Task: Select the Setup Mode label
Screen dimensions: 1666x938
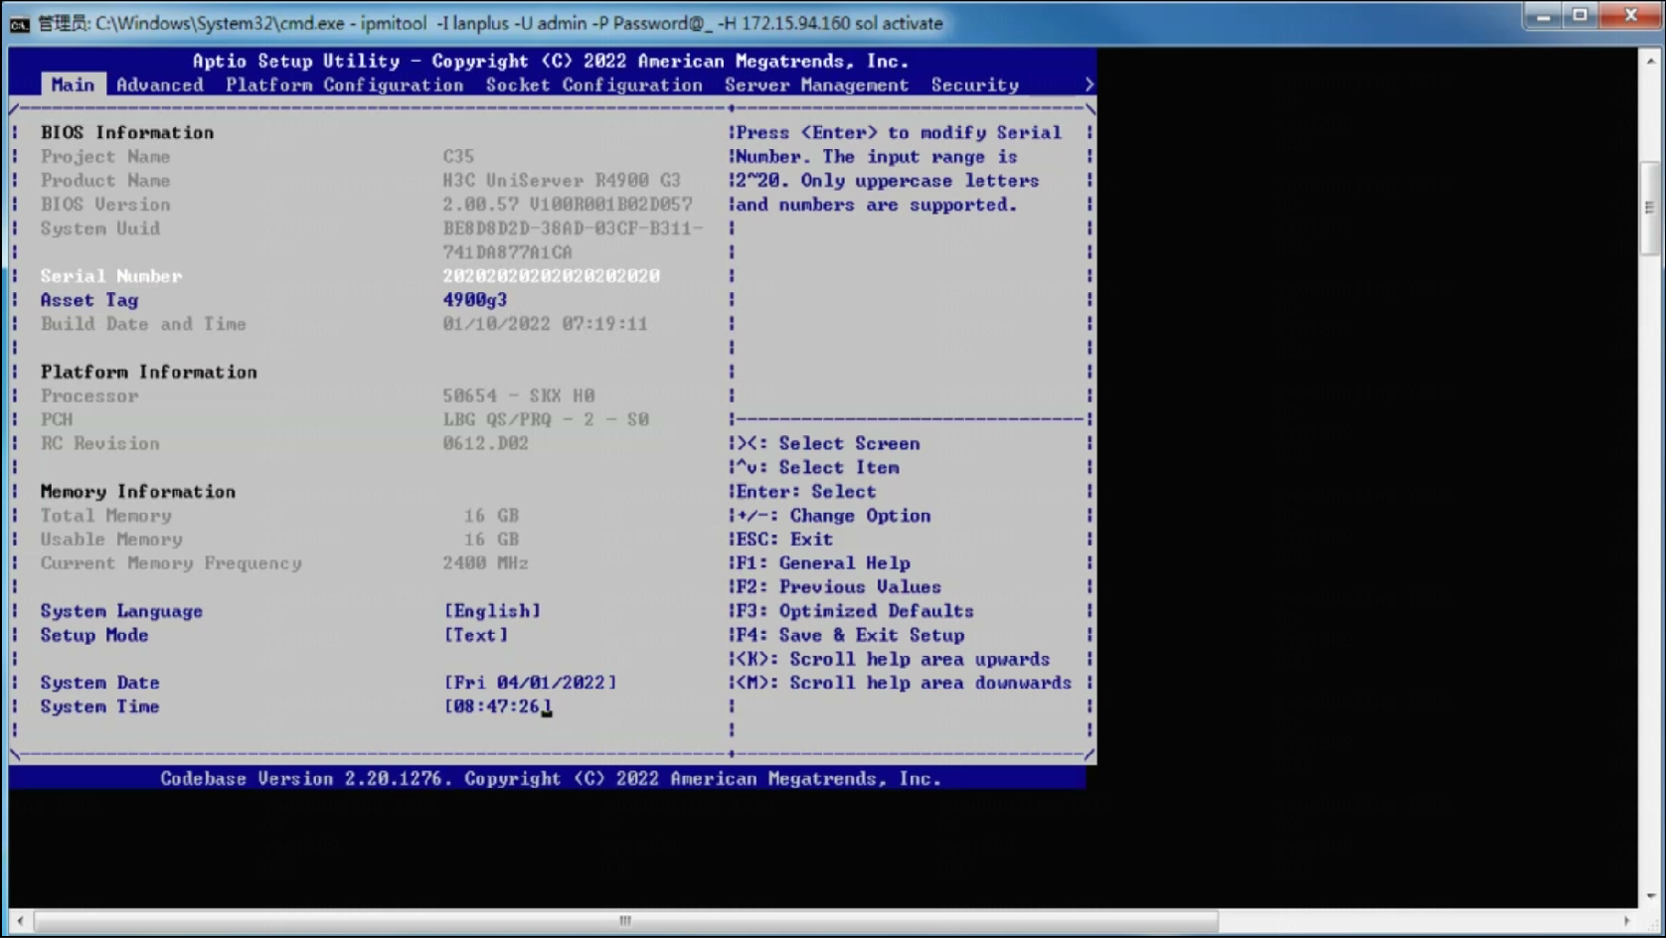Action: click(x=94, y=635)
